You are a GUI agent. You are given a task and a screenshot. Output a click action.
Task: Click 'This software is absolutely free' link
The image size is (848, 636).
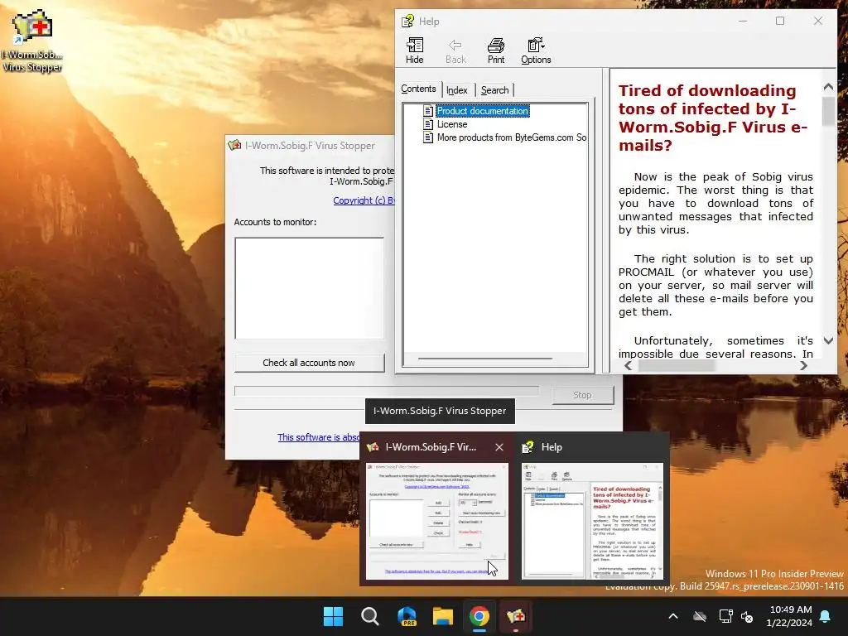319,437
